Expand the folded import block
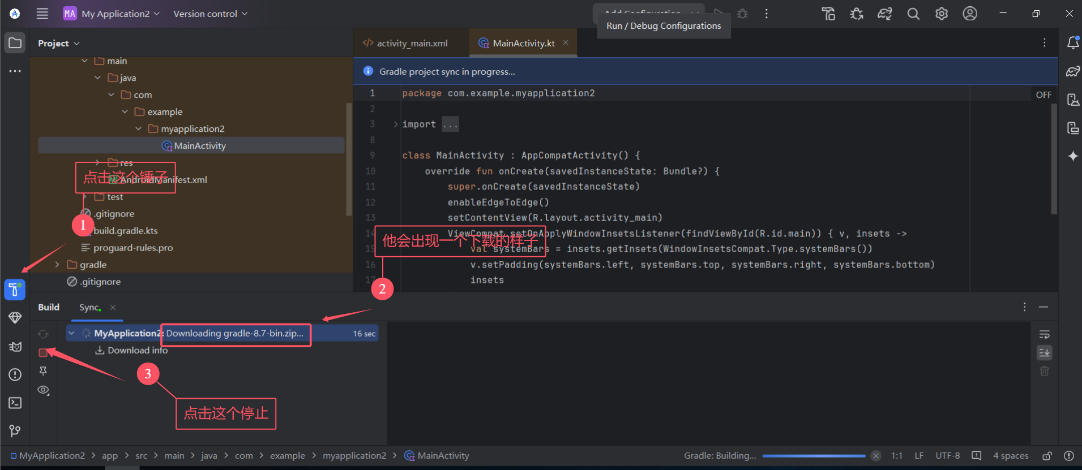 click(x=396, y=124)
